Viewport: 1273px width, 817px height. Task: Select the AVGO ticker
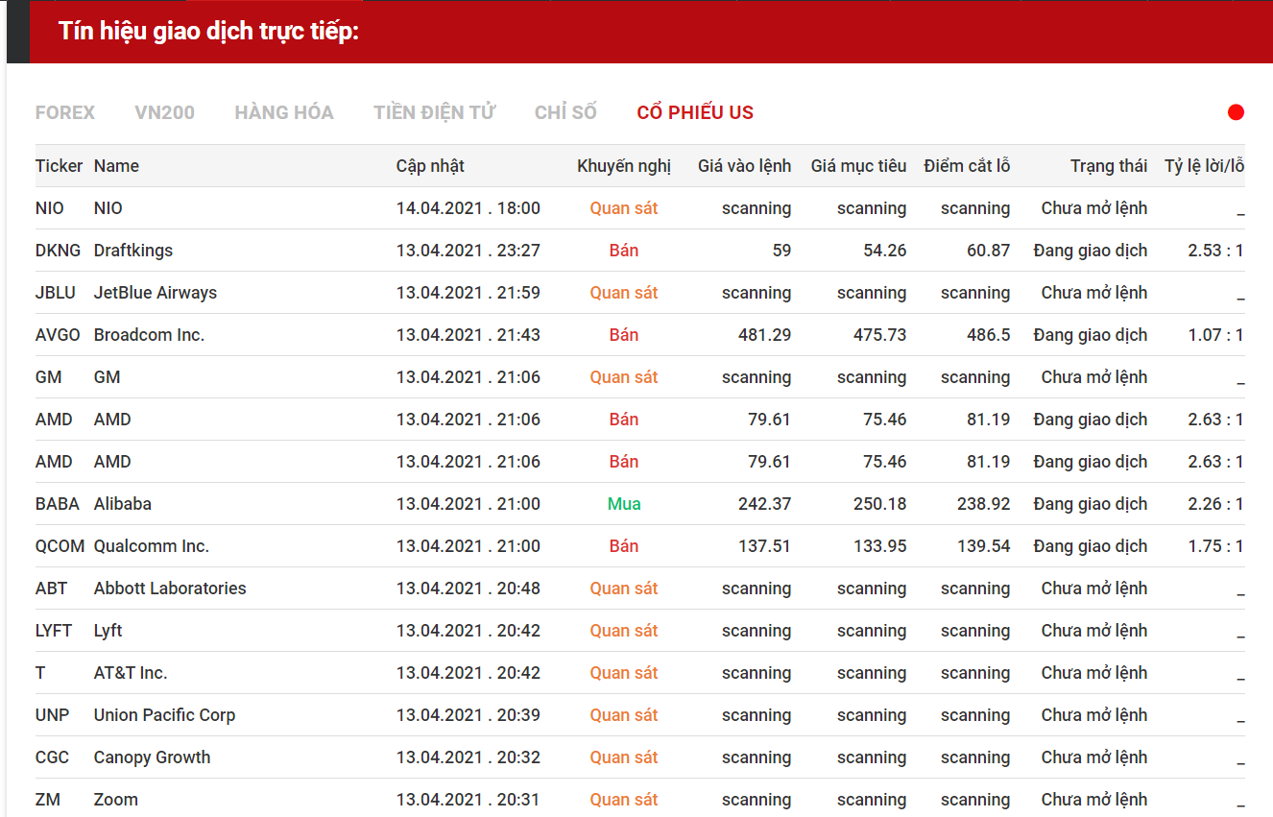click(x=58, y=335)
